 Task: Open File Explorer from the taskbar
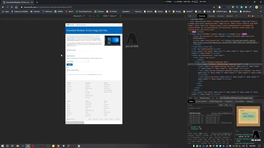pos(18,146)
